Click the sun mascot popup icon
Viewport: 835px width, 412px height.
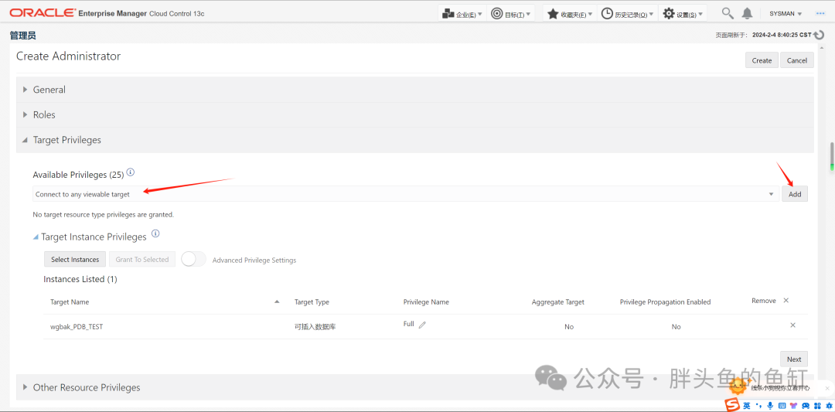click(x=738, y=386)
